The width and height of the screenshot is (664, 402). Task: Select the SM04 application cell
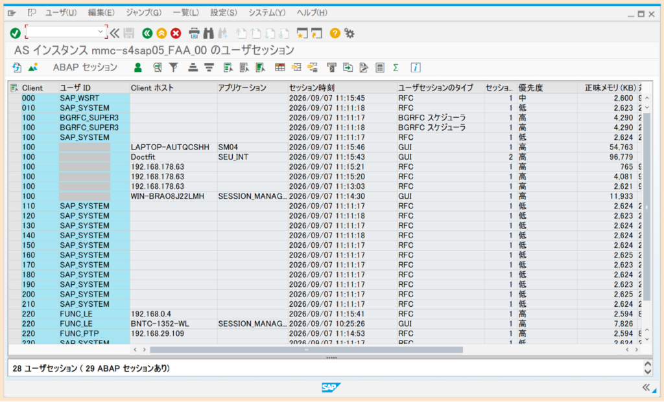tap(252, 147)
